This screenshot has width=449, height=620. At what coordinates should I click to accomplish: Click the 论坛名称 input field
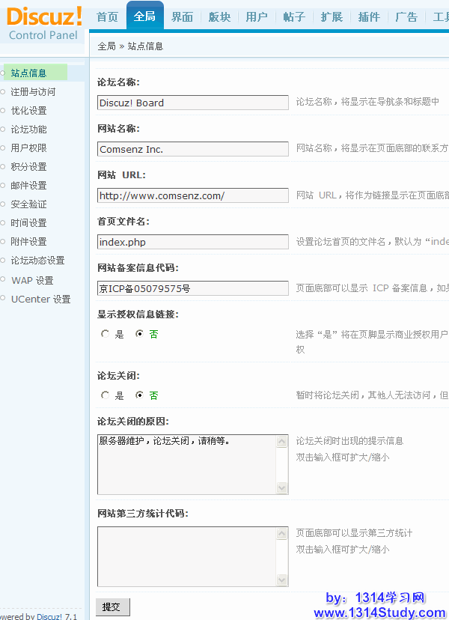pos(192,103)
